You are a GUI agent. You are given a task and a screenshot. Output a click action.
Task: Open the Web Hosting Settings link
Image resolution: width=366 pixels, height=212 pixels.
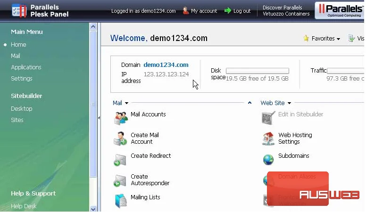point(295,139)
